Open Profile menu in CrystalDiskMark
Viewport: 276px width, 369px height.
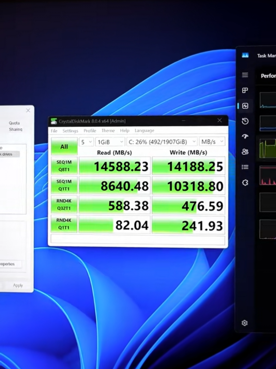coord(90,131)
